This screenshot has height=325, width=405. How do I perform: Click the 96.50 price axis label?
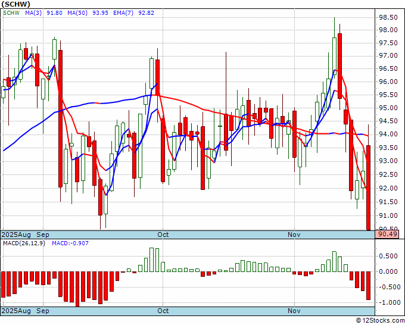tap(388, 68)
